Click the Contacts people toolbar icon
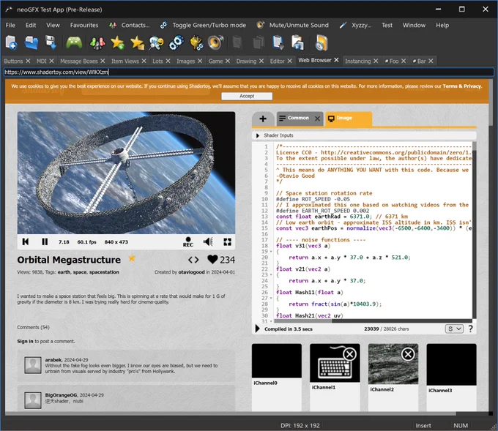This screenshot has height=431, width=498. [97, 43]
